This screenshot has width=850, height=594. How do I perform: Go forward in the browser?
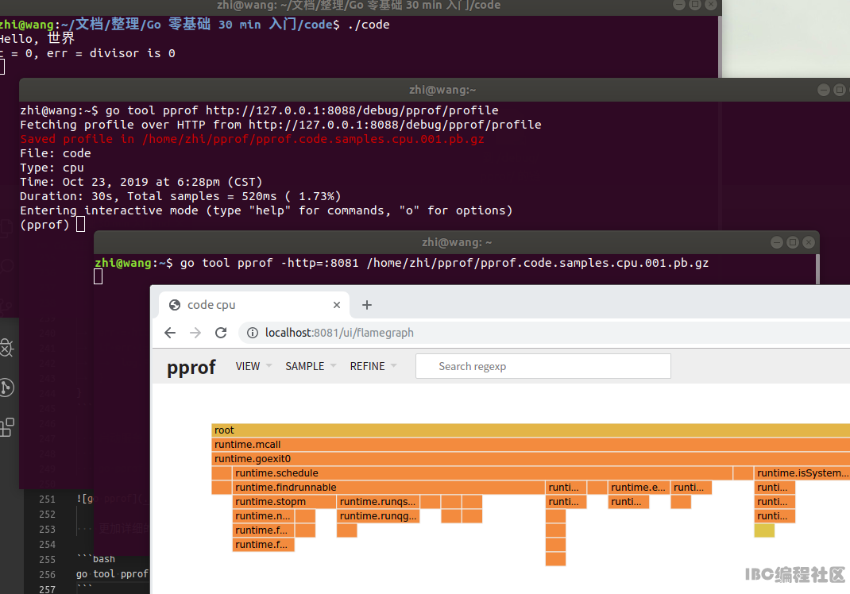pyautogui.click(x=195, y=333)
